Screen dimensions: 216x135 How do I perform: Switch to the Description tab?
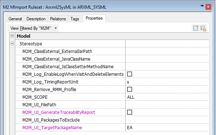click(x=36, y=19)
